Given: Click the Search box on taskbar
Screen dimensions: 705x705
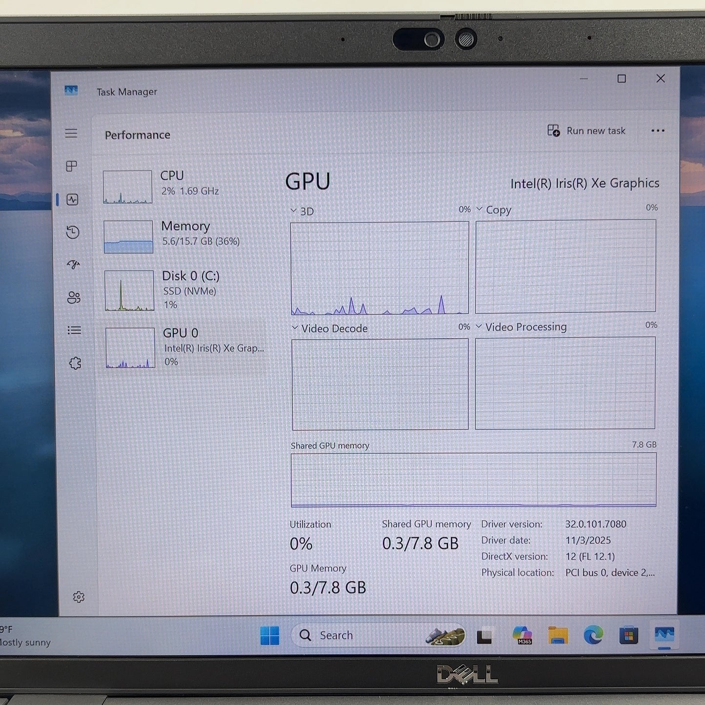Looking at the screenshot, I should (379, 636).
